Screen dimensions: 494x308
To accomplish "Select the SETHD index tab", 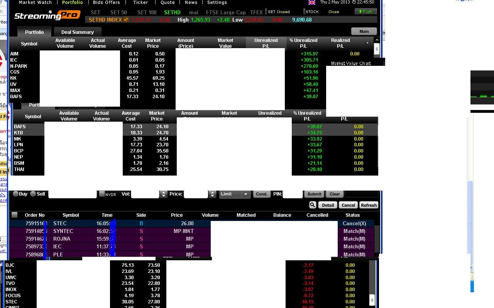I will point(172,12).
